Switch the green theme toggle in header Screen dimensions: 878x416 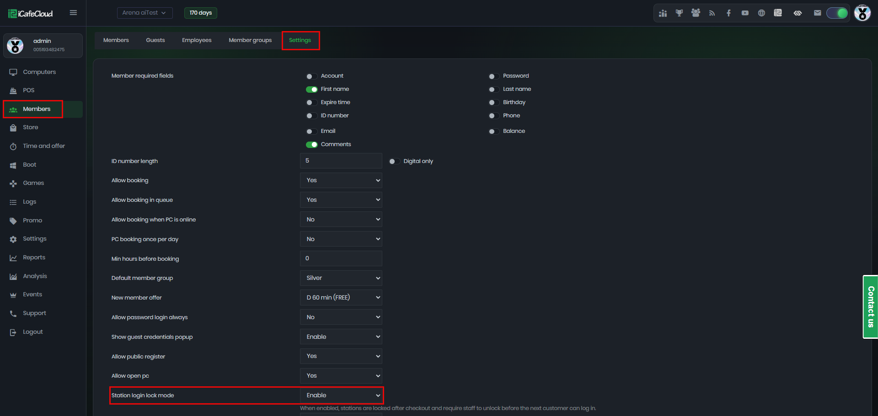[x=837, y=13]
